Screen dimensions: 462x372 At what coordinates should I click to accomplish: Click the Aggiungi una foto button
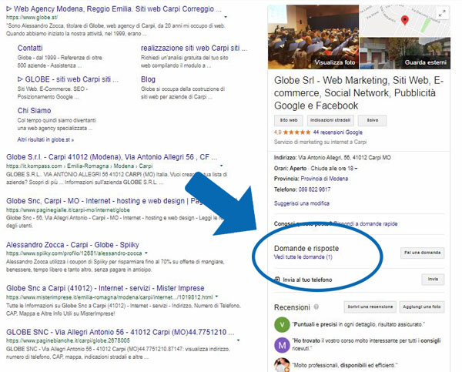pos(422,307)
